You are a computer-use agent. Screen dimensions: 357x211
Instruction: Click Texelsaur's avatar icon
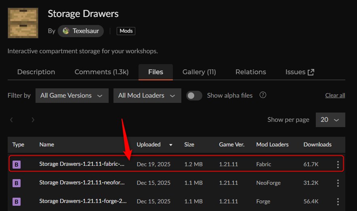pyautogui.click(x=66, y=31)
